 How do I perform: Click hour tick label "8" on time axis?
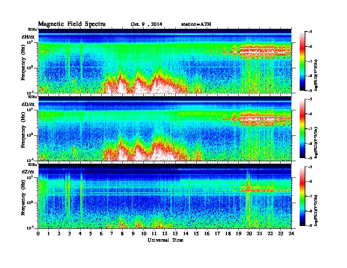(x=123, y=234)
